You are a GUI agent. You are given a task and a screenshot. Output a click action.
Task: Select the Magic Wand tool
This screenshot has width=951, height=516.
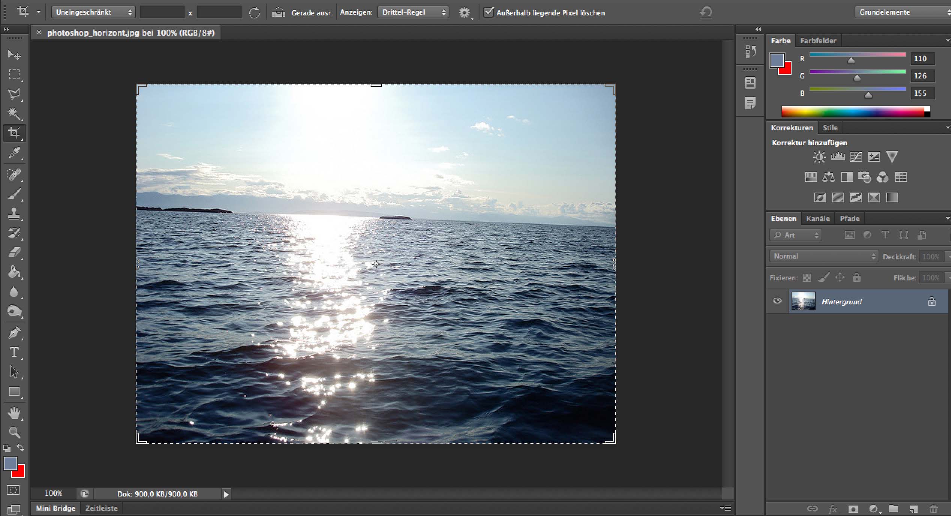coord(14,113)
